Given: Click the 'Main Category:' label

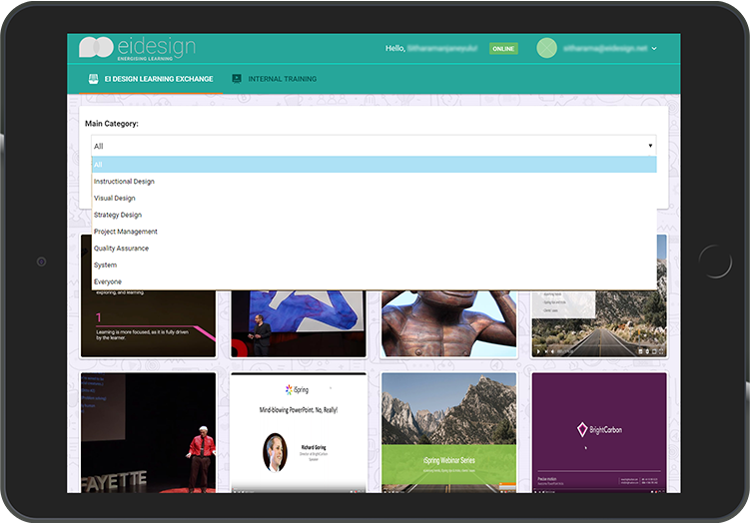Looking at the screenshot, I should (112, 124).
